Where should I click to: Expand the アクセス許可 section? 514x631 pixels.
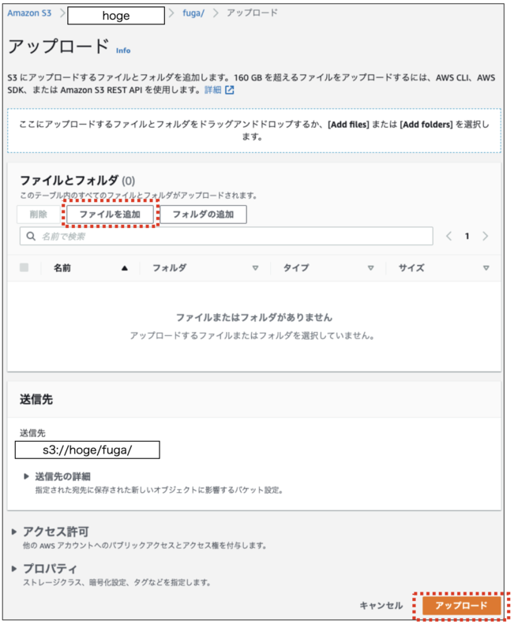tap(51, 532)
